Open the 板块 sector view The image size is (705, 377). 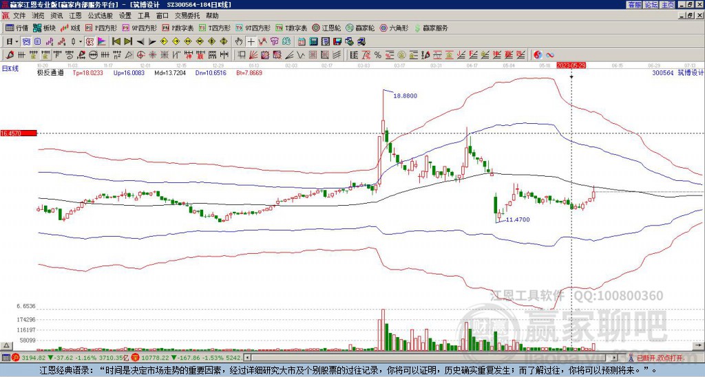click(x=43, y=28)
